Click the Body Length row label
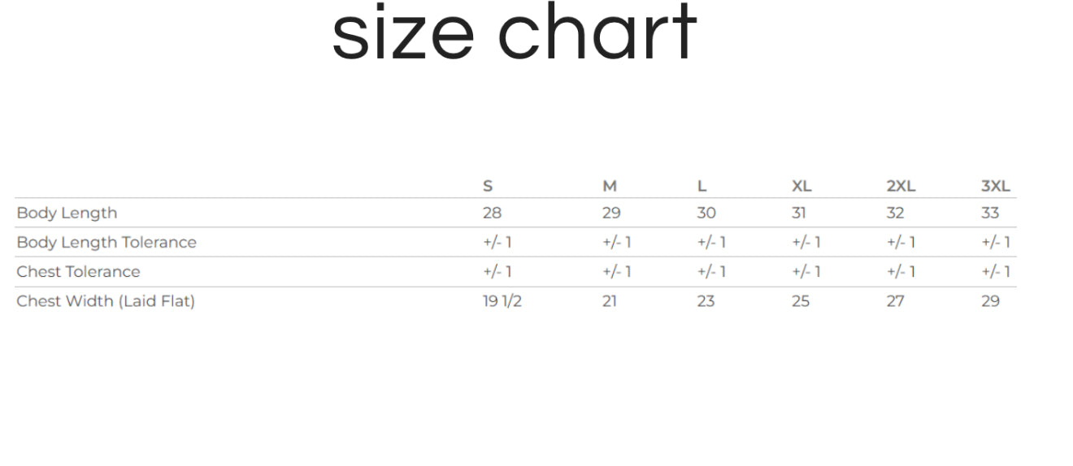Viewport: 1073px width, 466px height. (x=67, y=213)
